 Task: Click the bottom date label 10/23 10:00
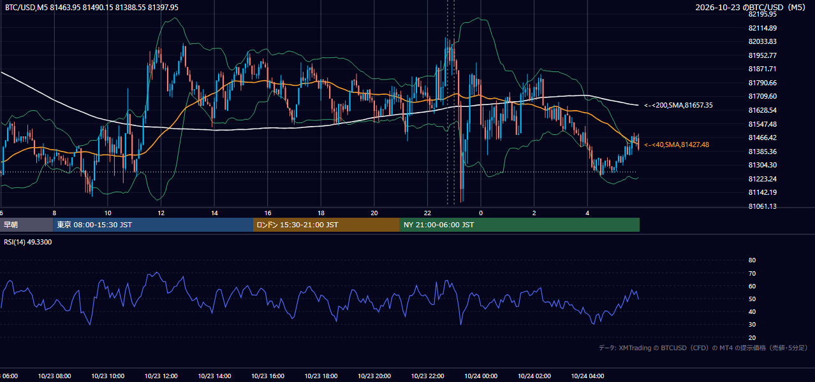pyautogui.click(x=108, y=376)
